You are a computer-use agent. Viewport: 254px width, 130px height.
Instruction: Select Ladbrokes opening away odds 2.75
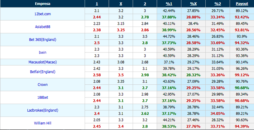click(x=145, y=107)
